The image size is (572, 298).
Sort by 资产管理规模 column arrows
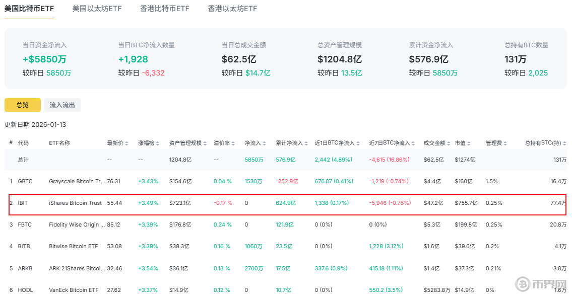point(205,143)
